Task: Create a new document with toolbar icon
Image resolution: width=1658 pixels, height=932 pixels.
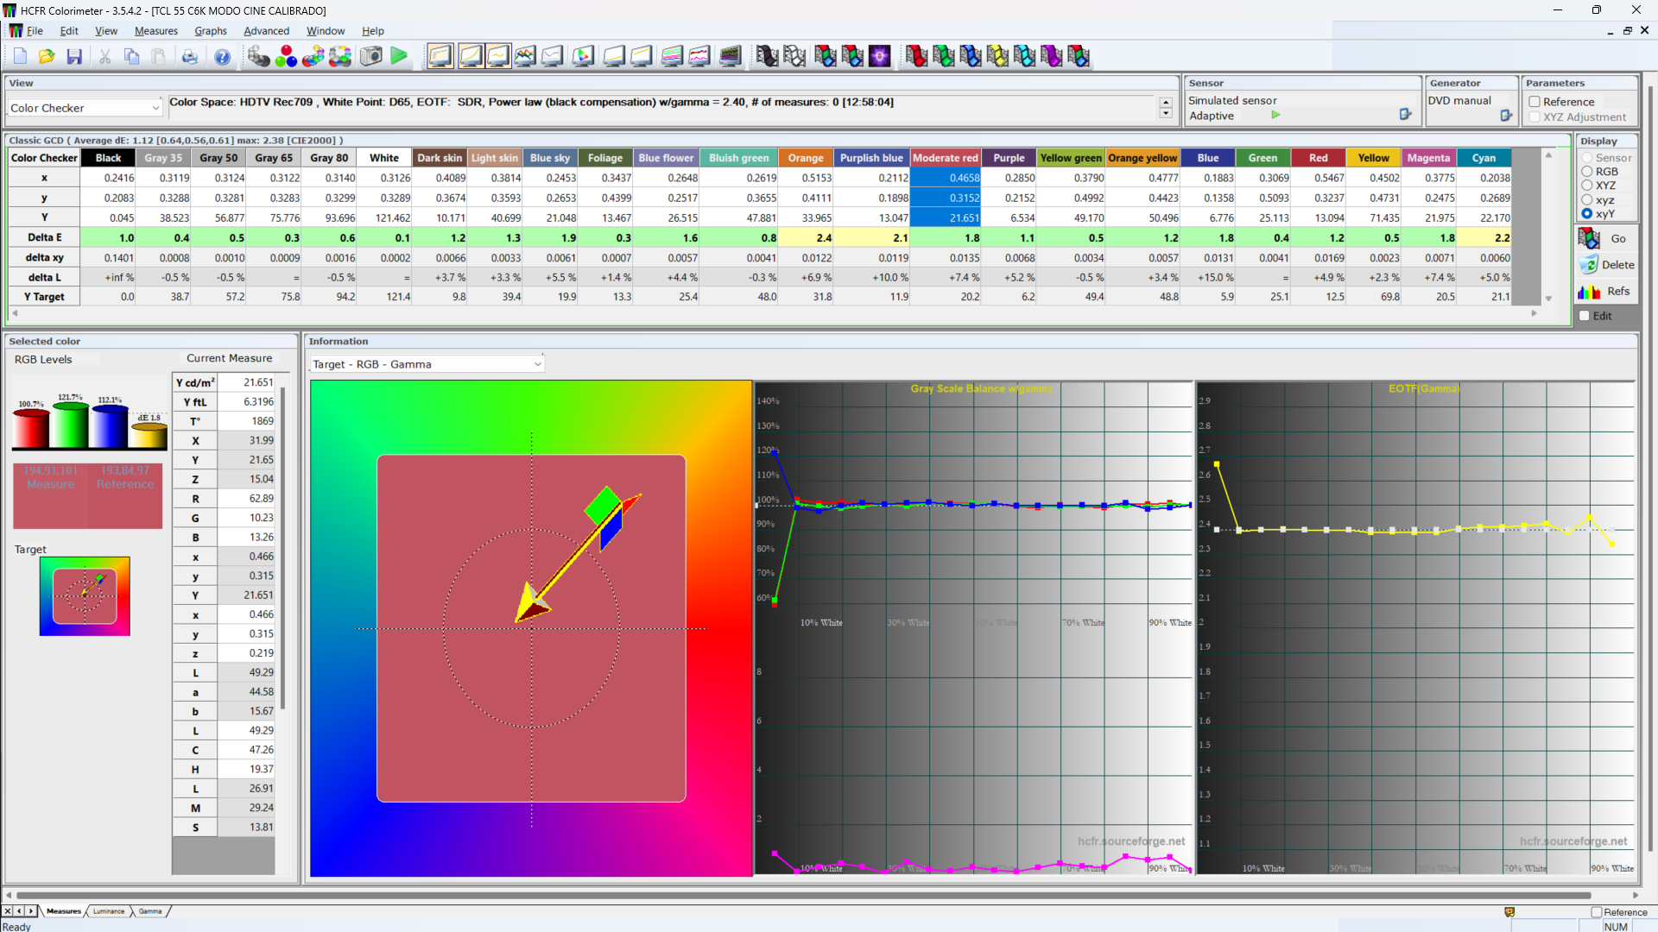Action: tap(20, 57)
